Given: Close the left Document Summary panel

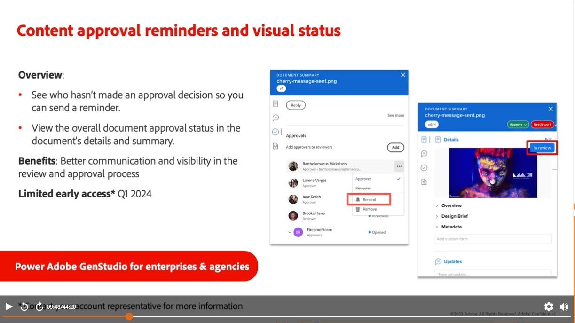Looking at the screenshot, I should [x=403, y=75].
